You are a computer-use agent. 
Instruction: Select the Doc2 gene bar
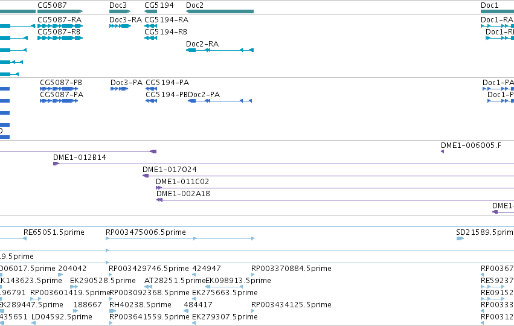(x=220, y=11)
